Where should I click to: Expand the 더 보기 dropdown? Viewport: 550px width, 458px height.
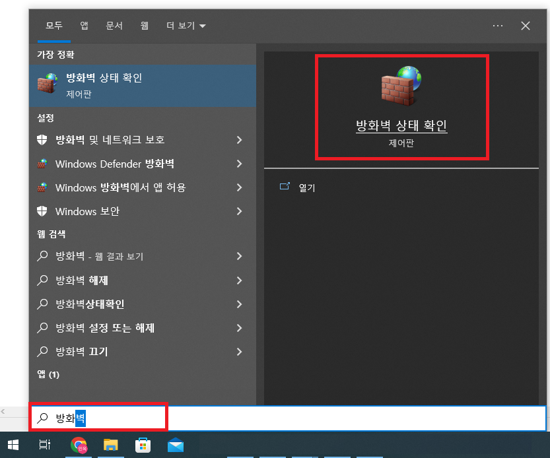[186, 26]
